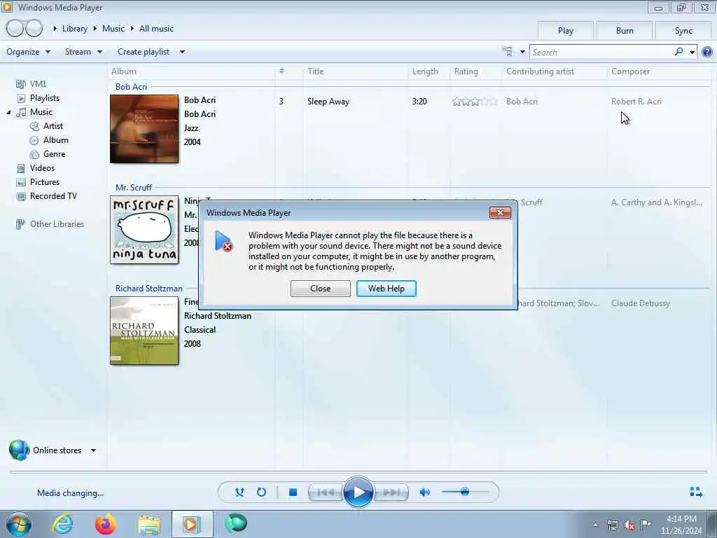Select the Sleep Away track title
This screenshot has height=538, width=717.
(328, 102)
